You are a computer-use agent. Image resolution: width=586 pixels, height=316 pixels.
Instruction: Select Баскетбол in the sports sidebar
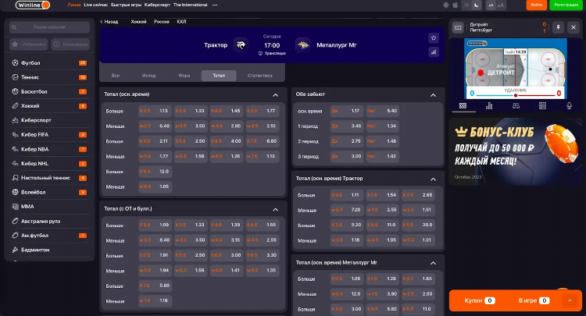(49, 91)
